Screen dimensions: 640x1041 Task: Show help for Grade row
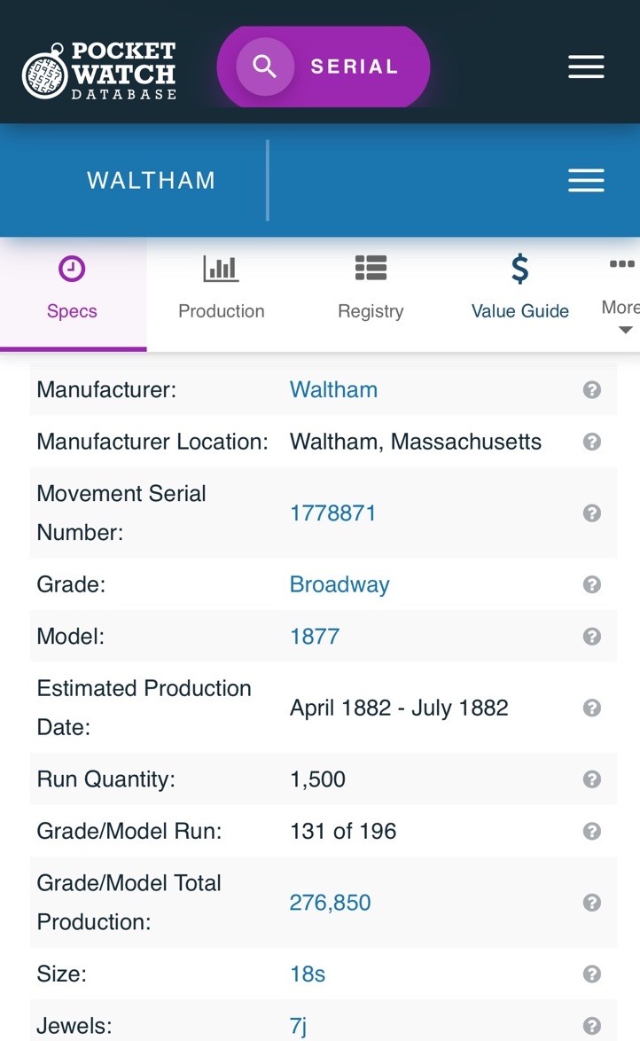pos(592,584)
